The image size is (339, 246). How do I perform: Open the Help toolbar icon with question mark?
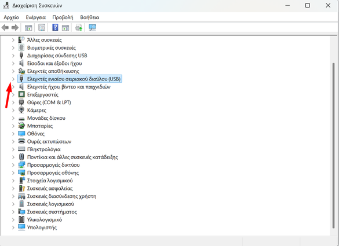[x=55, y=27]
